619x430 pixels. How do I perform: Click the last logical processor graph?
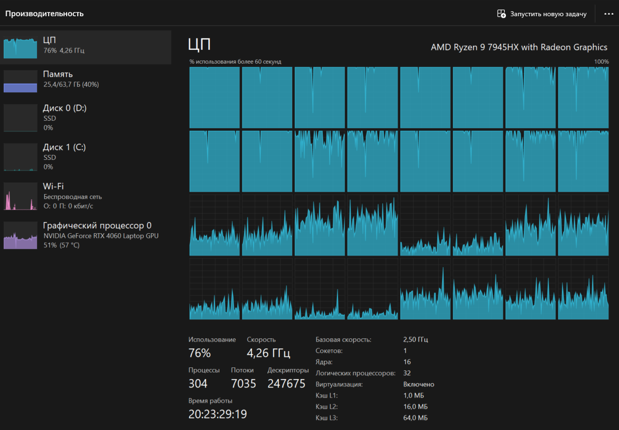(x=583, y=289)
